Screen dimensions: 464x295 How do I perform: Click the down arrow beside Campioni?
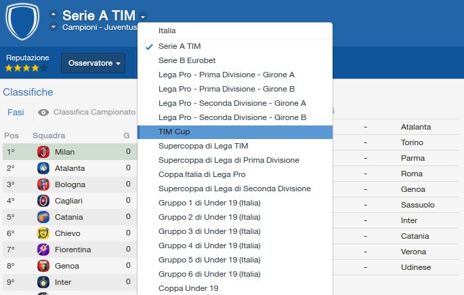tap(54, 27)
